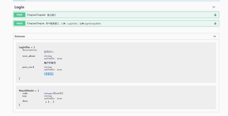Click the user_phone property name
Viewport: 228px width, 116px height.
pos(29,56)
